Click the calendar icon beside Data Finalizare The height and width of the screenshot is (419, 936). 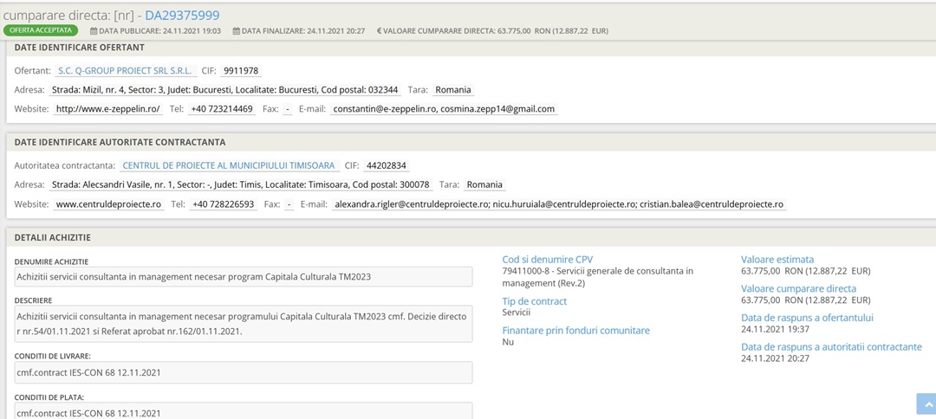tap(237, 30)
